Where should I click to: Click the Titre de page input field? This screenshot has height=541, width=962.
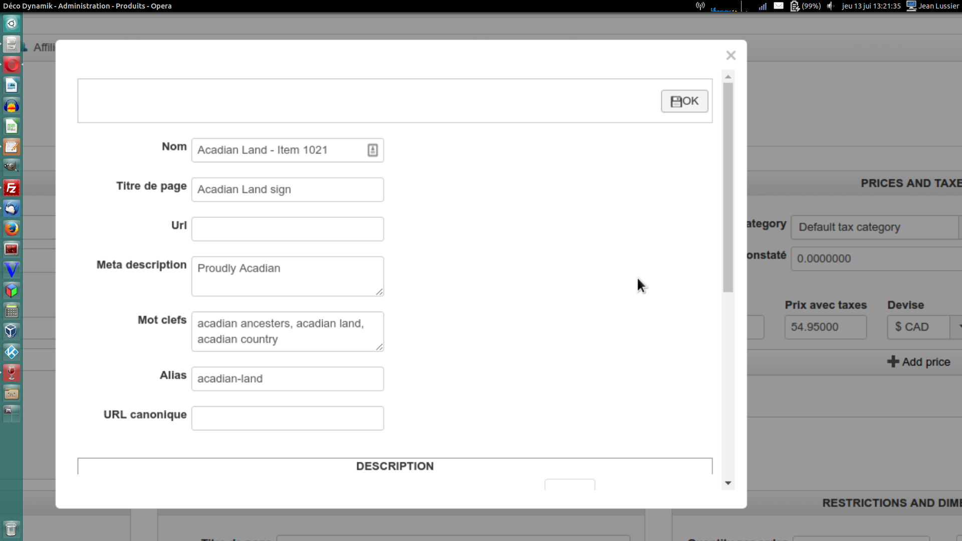click(288, 190)
